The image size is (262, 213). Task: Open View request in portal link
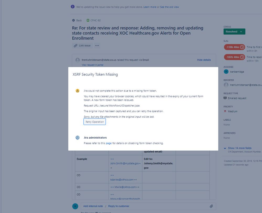coord(93,65)
